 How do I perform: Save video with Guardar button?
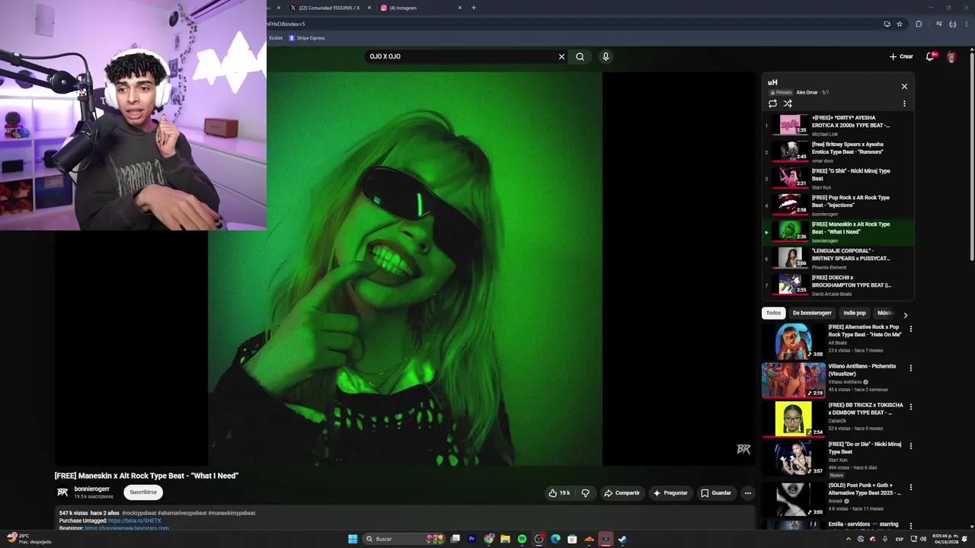(716, 492)
